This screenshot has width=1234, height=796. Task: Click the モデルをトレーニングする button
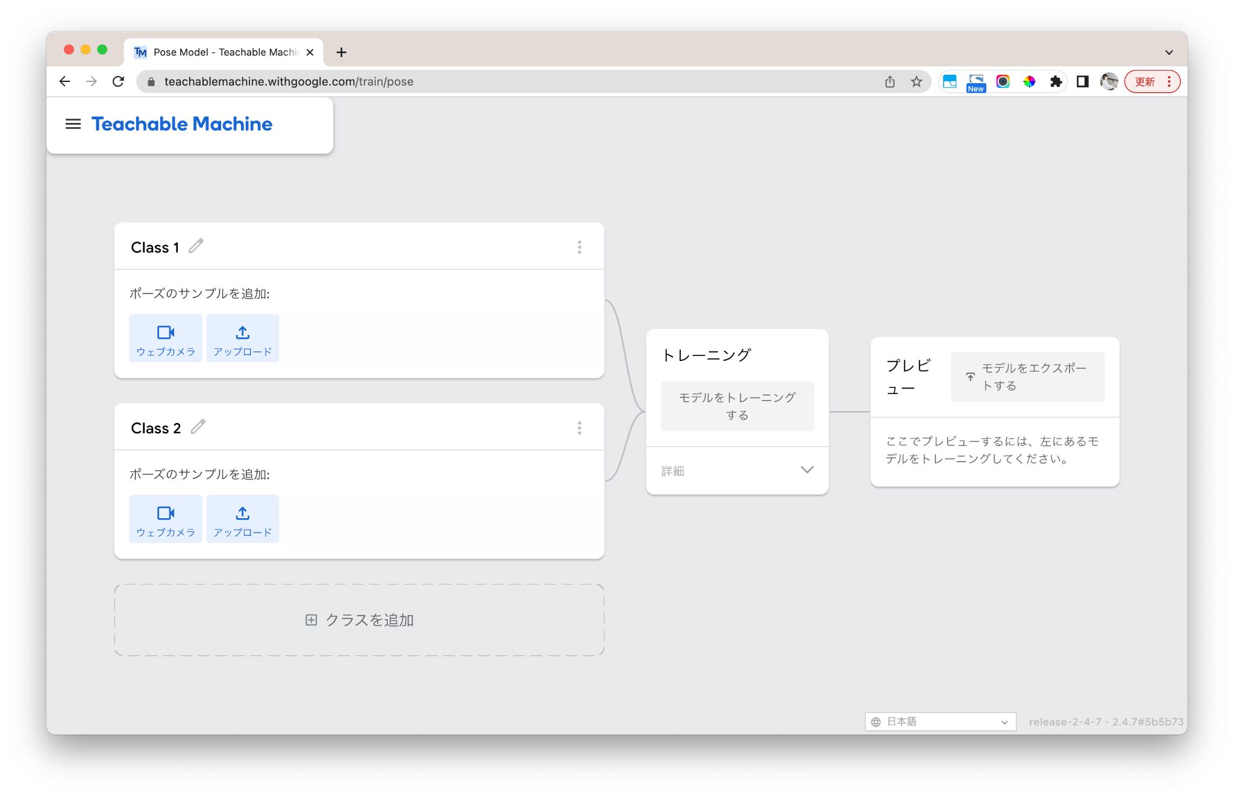[x=736, y=406]
